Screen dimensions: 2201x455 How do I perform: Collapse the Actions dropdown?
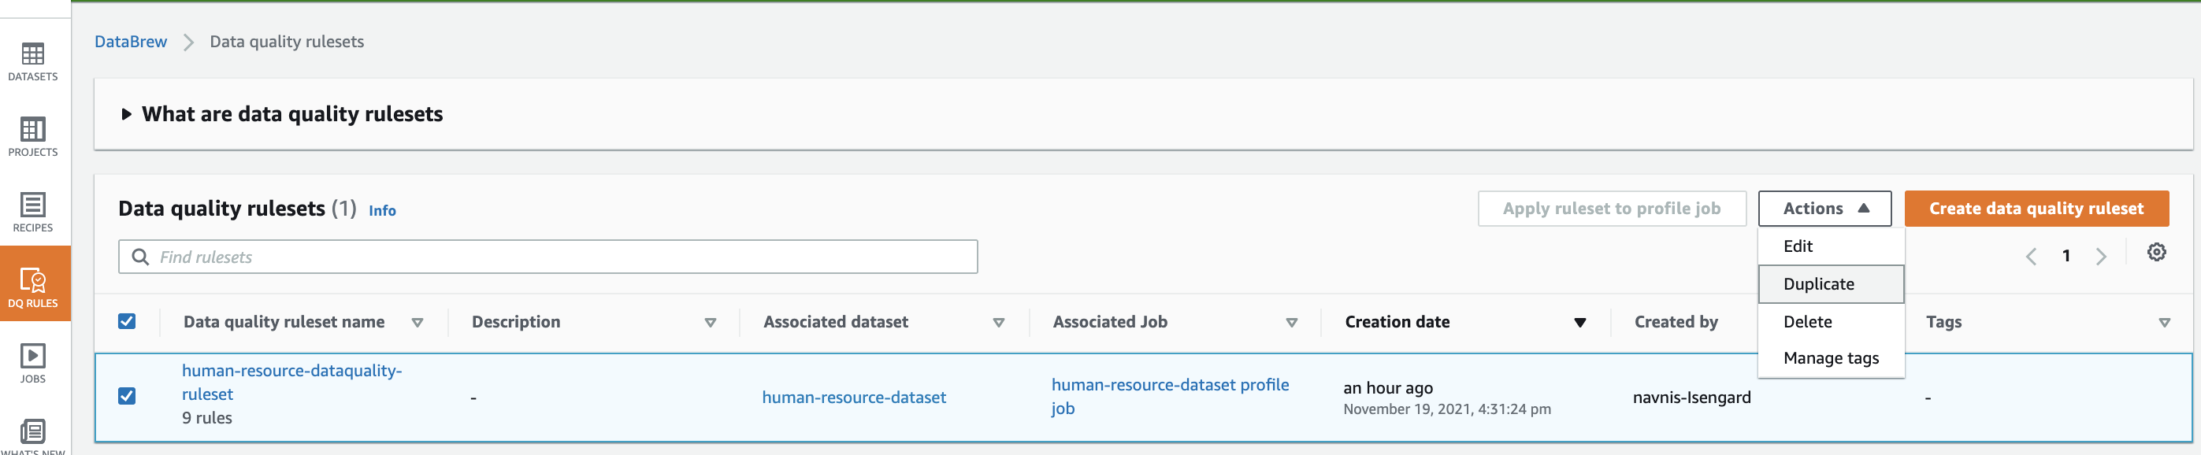coord(1824,209)
